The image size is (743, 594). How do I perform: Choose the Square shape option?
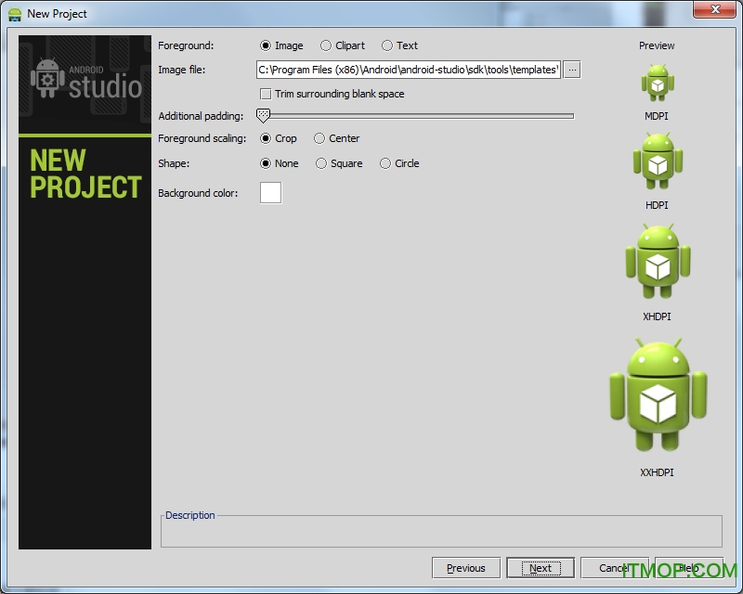[320, 163]
